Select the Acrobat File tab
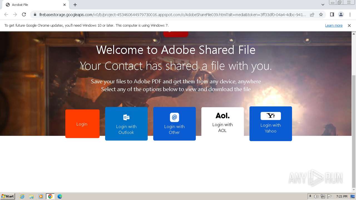356x200 pixels. (36, 5)
